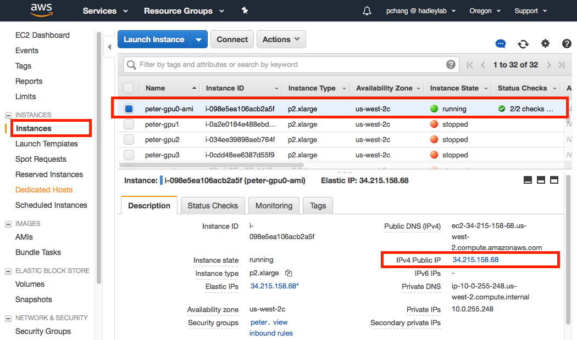This screenshot has height=340, width=577.
Task: Open the Actions dropdown
Action: tap(281, 39)
